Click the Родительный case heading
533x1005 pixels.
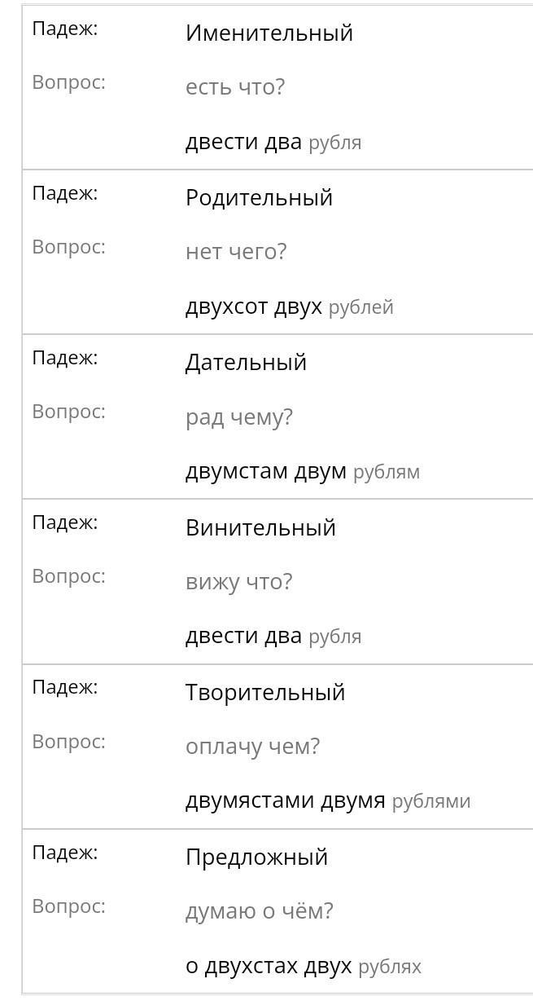coord(259,198)
